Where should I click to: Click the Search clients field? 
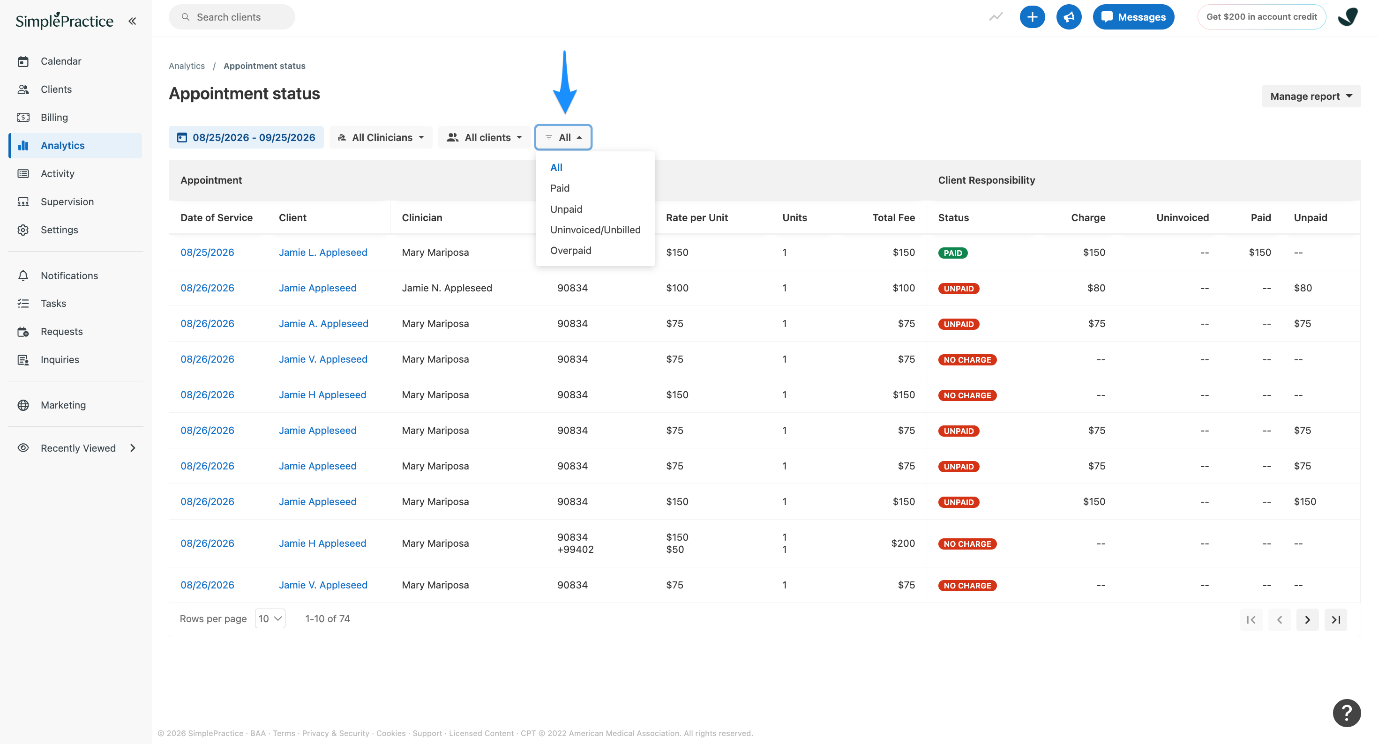tap(232, 17)
